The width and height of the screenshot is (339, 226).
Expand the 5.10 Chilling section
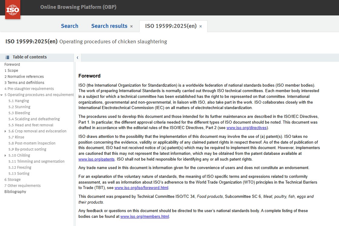pos(5,155)
